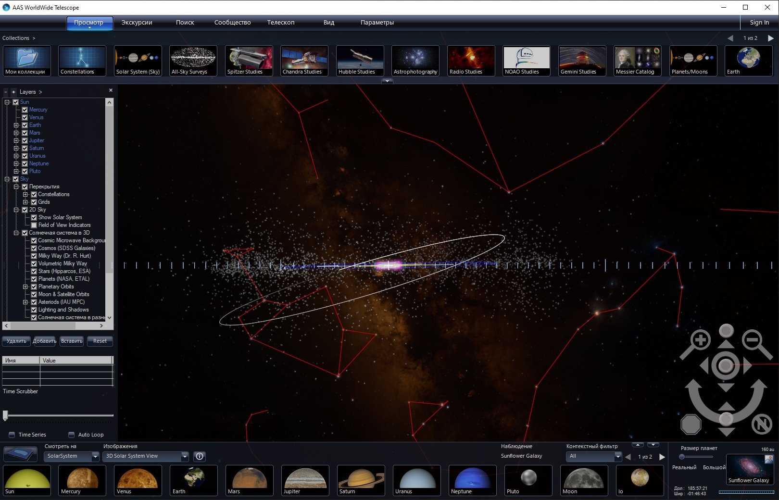The width and height of the screenshot is (779, 500).
Task: Zoom in with the magnifier plus icon
Action: (699, 341)
